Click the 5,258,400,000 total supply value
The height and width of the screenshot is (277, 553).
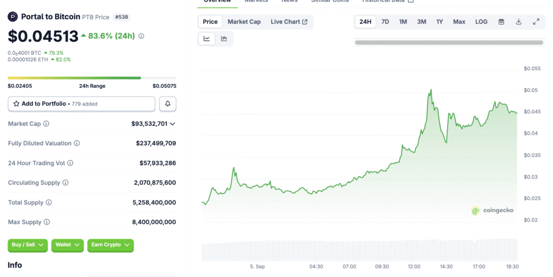click(154, 202)
